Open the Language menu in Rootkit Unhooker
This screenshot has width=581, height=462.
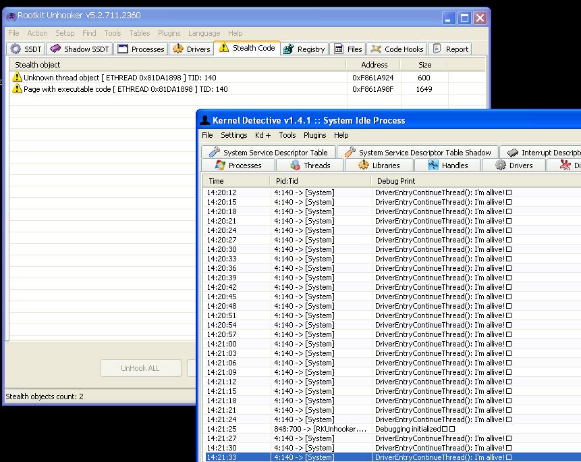pos(204,33)
